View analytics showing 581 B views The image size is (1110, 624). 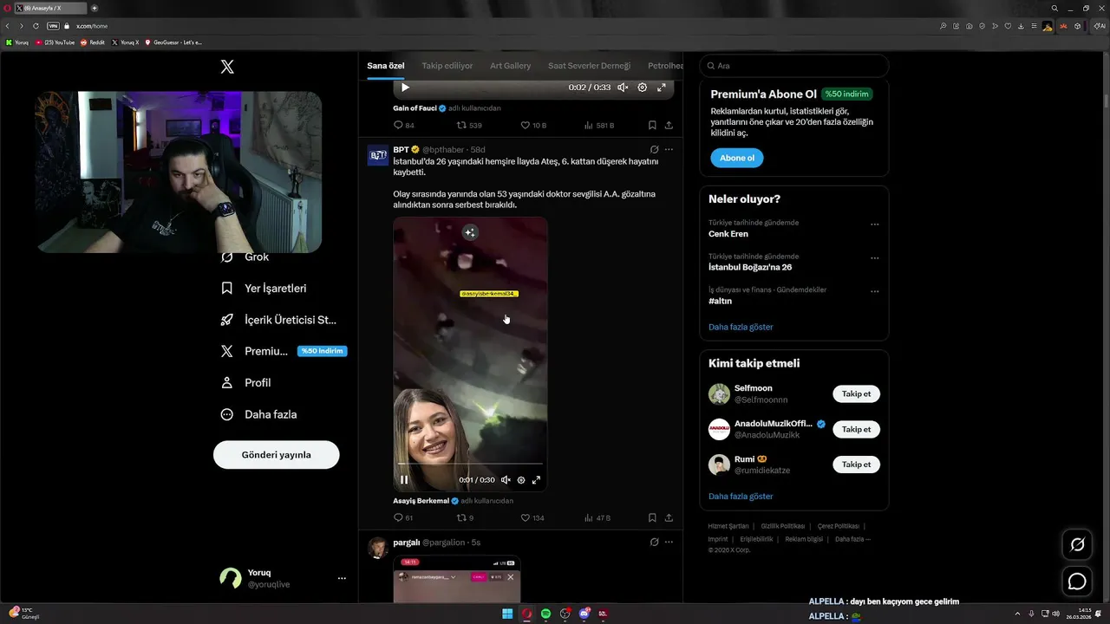click(599, 126)
